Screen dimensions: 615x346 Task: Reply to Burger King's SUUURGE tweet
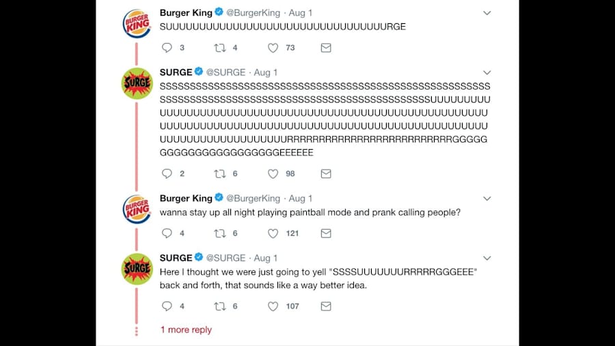pos(167,48)
